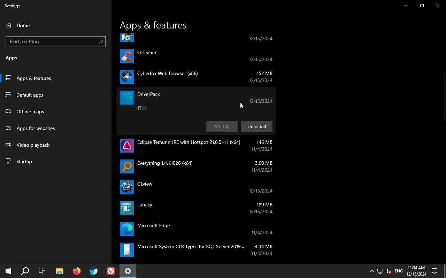Click the 152 MB size value

pos(264,73)
